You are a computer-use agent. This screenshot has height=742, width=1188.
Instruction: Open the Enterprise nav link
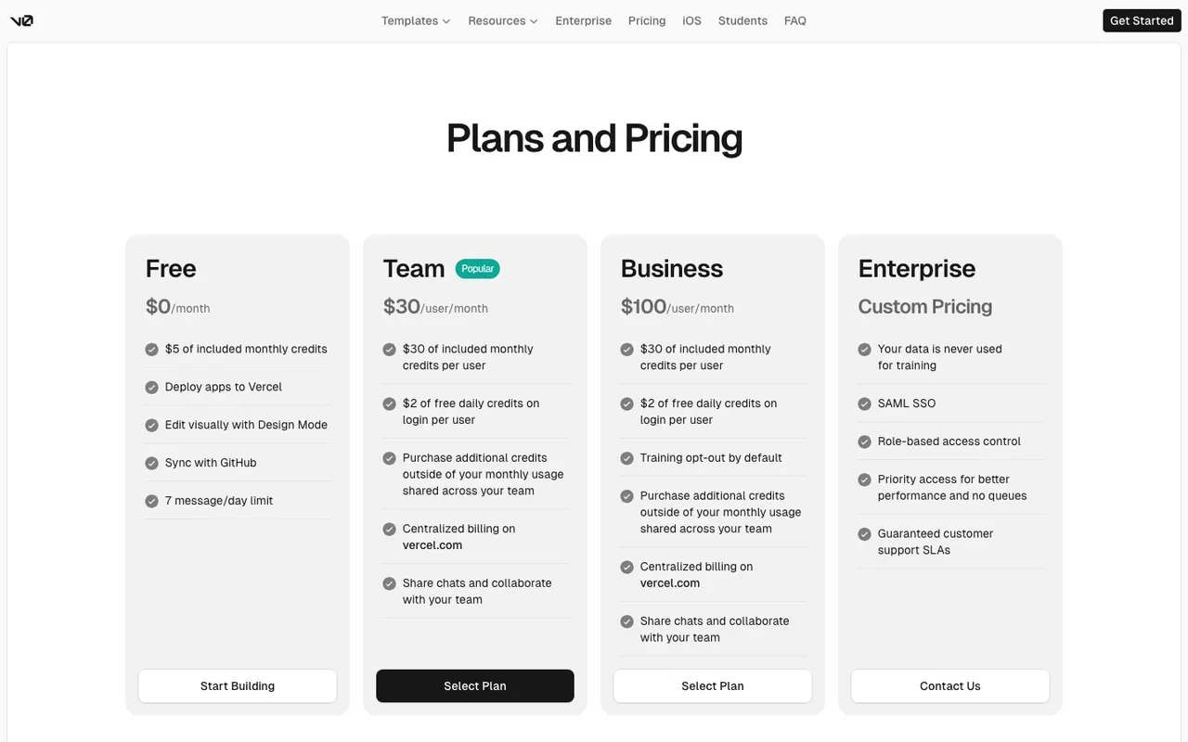click(x=583, y=20)
